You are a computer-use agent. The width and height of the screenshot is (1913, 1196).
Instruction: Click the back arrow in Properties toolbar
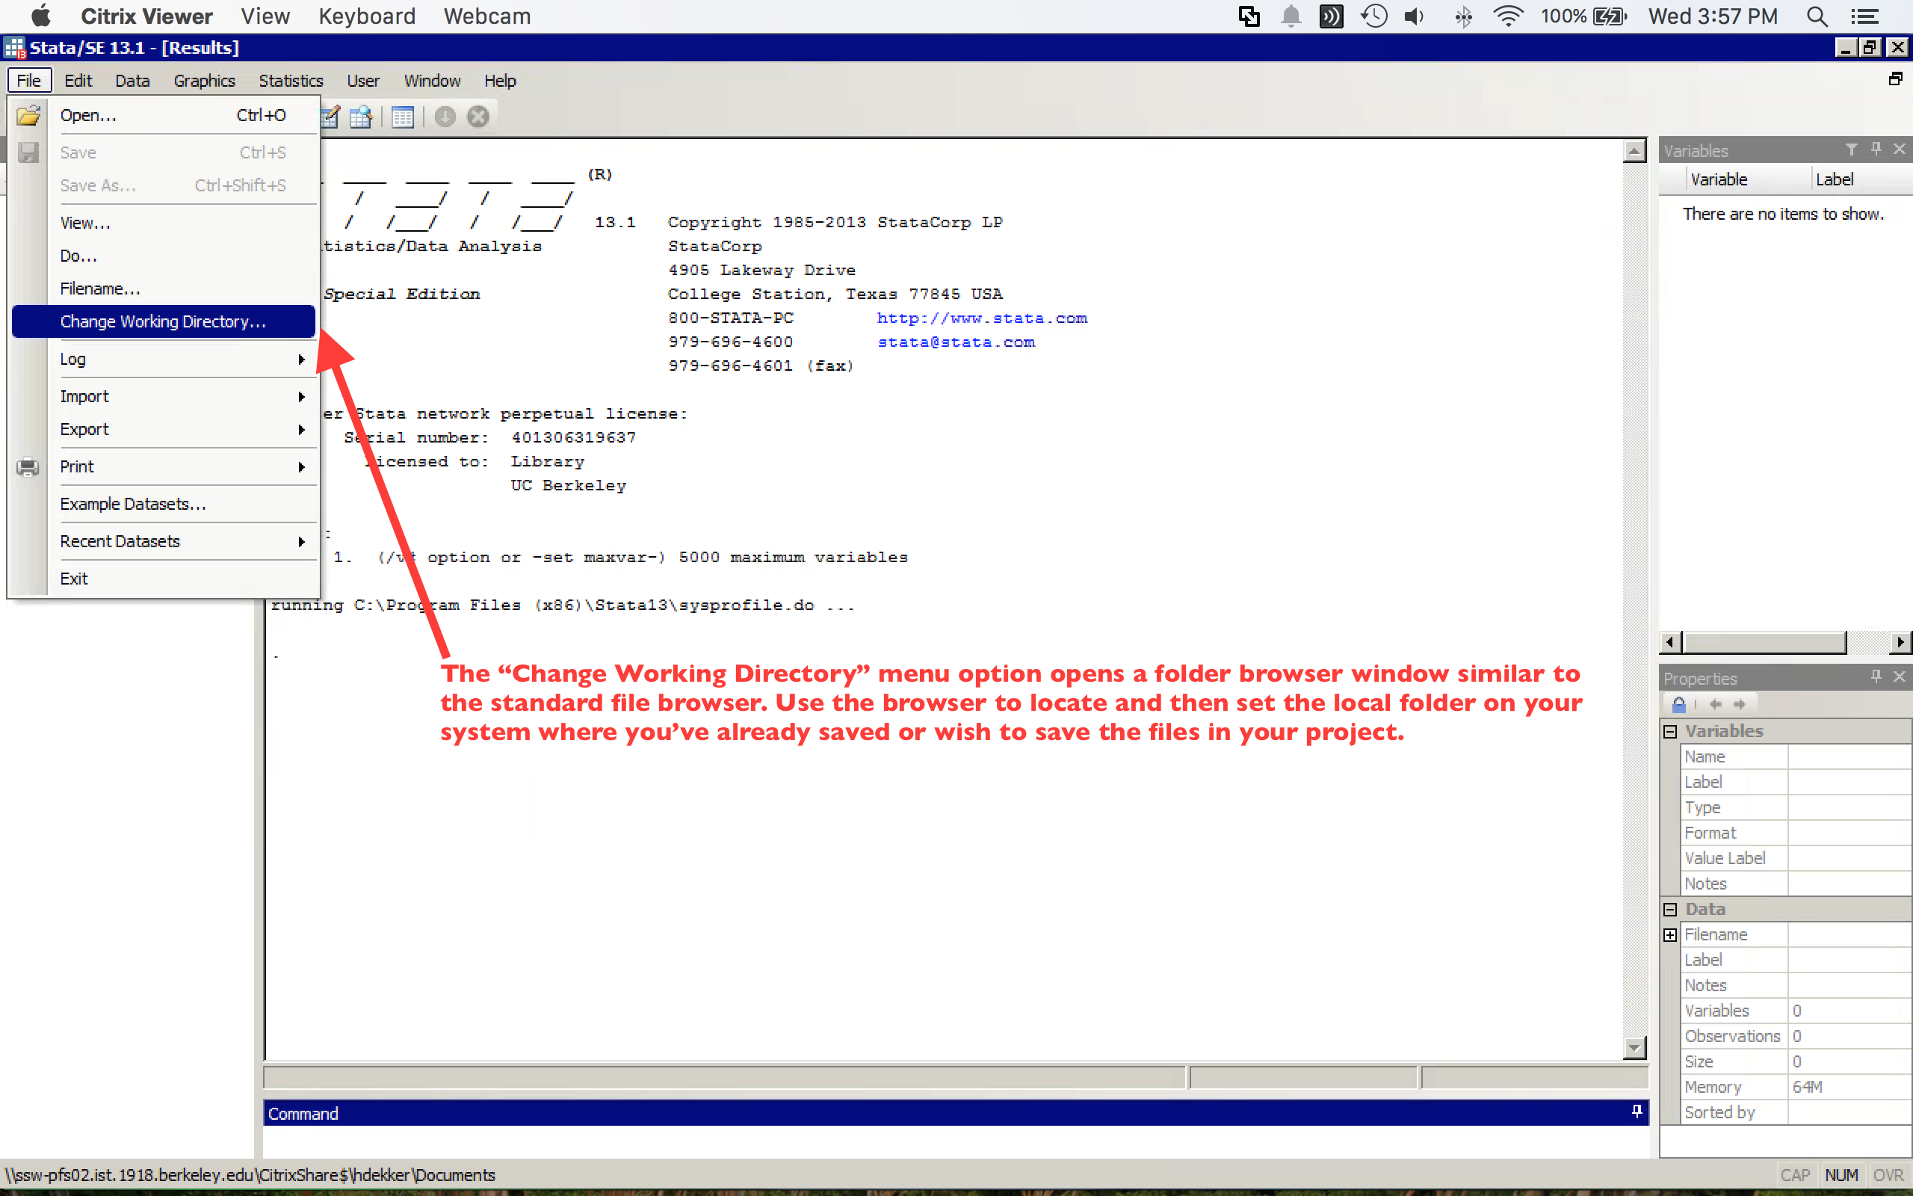(x=1716, y=704)
